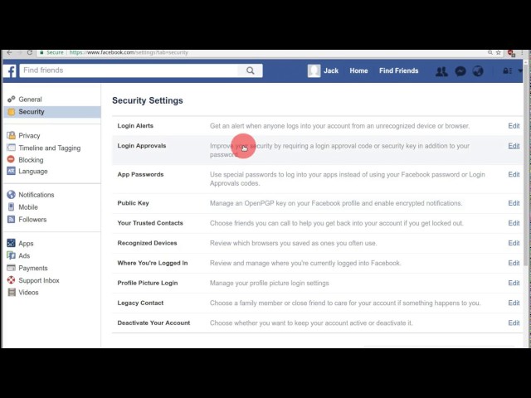
Task: Edit App Passwords setting
Action: (x=514, y=174)
